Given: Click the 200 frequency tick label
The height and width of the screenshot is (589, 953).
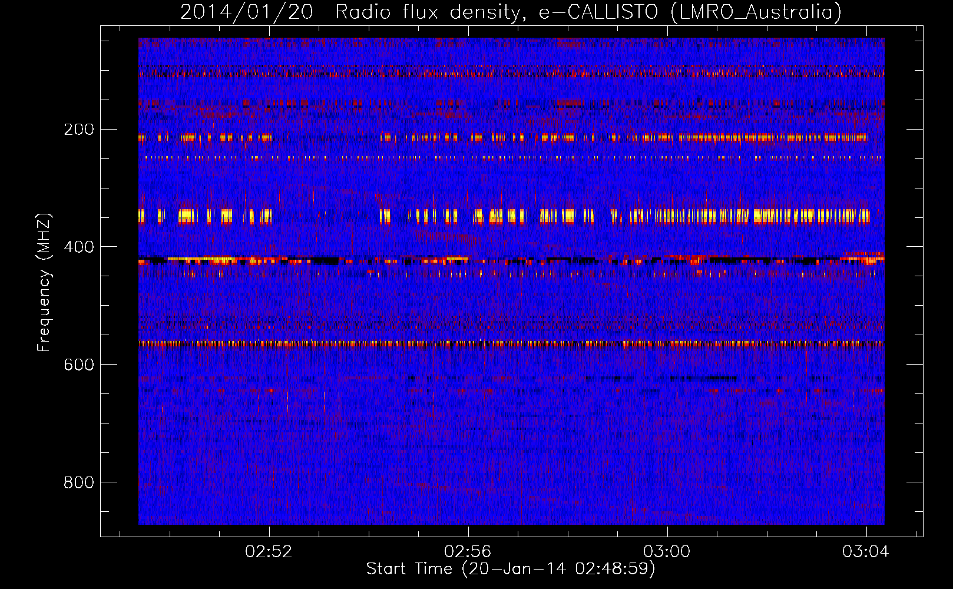Looking at the screenshot, I should (79, 129).
